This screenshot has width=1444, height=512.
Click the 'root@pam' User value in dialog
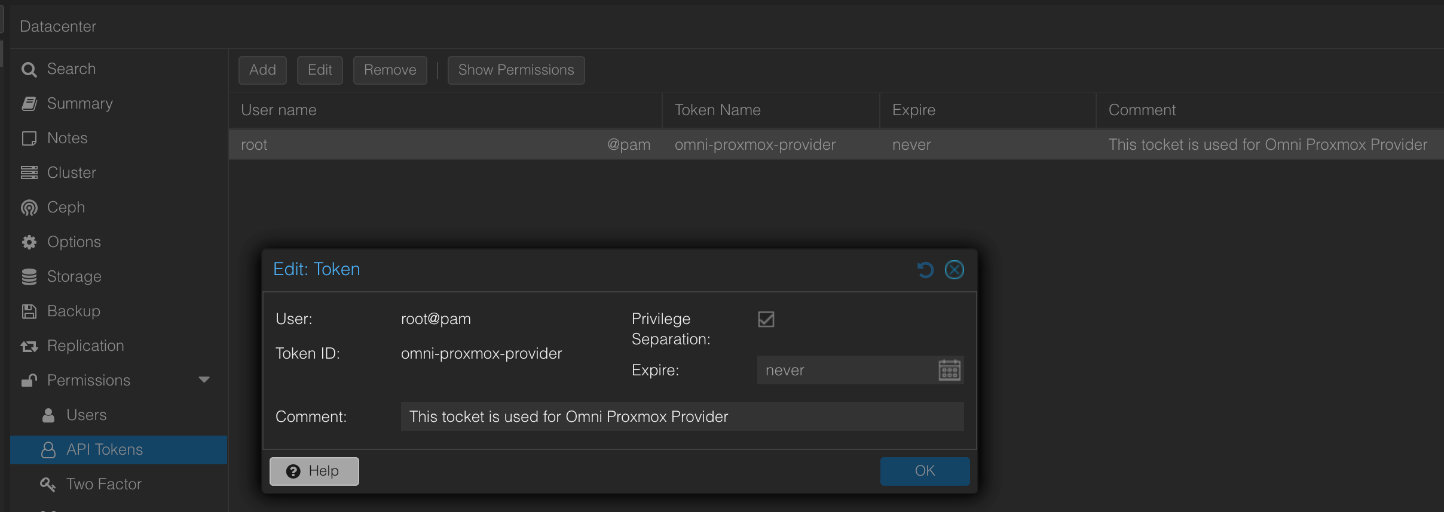(436, 319)
